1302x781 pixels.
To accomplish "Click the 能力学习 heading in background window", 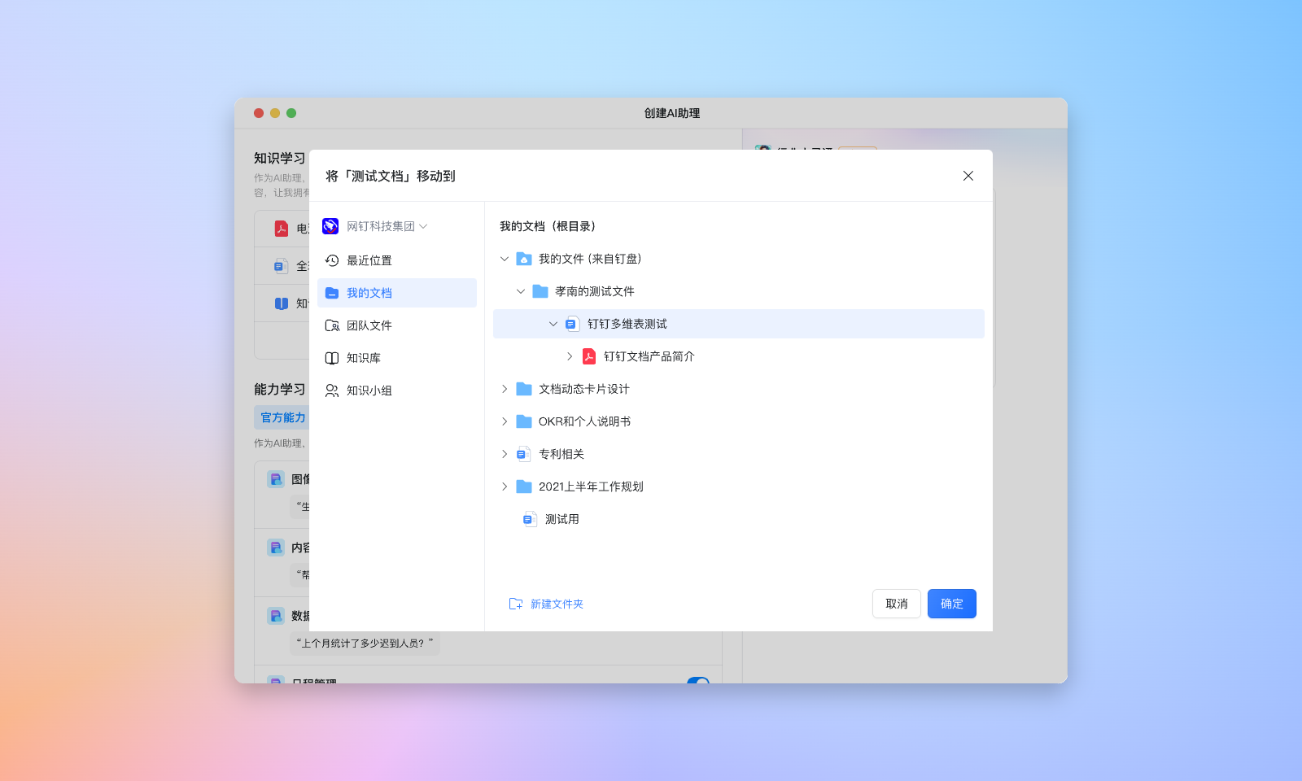I will coord(280,389).
